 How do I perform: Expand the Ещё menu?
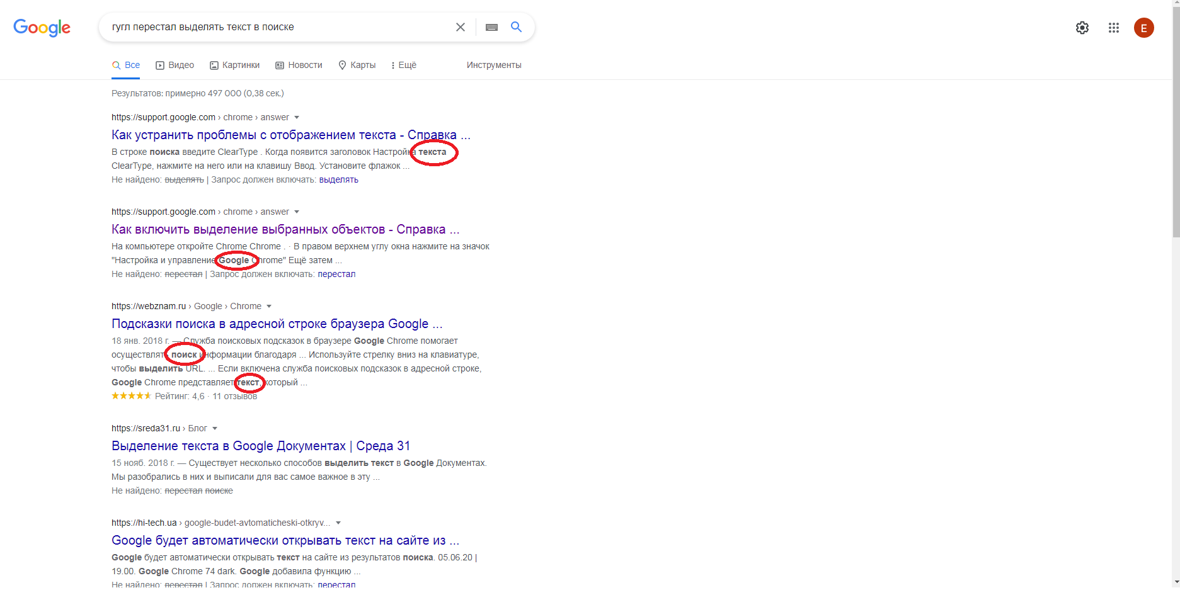pyautogui.click(x=404, y=65)
